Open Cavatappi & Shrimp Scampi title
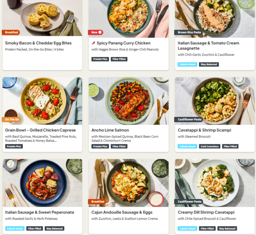The width and height of the screenshot is (256, 235). click(204, 130)
